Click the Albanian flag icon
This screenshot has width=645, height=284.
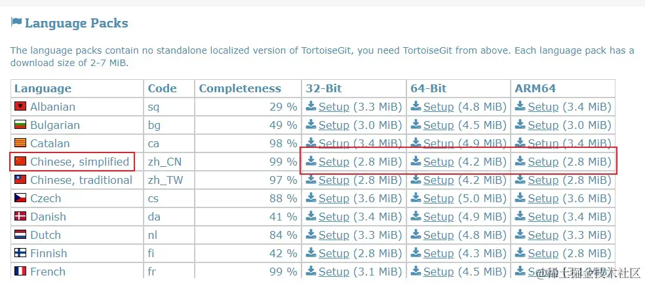(20, 107)
